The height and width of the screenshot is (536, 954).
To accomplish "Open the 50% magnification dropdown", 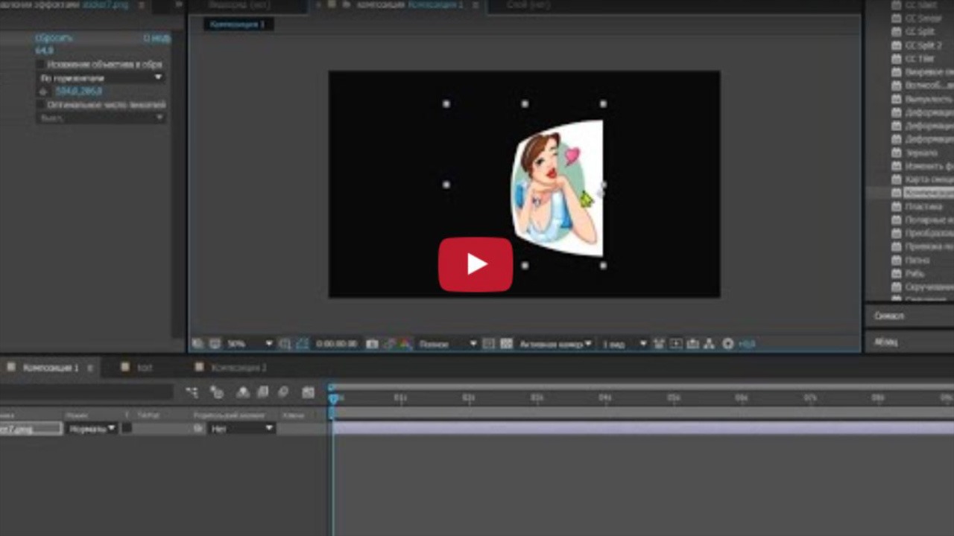I will [x=249, y=344].
